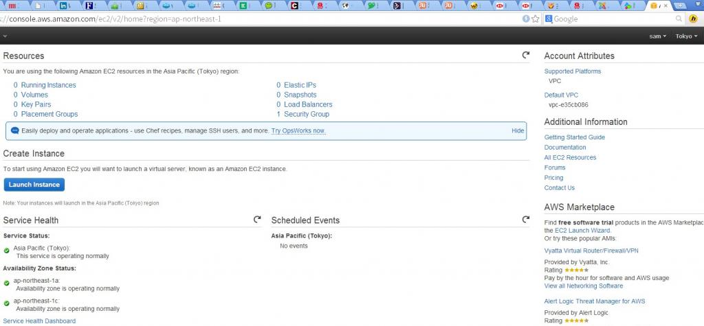Viewport: 704px width, 326px height.
Task: Open the Security Group link
Action: [x=307, y=115]
